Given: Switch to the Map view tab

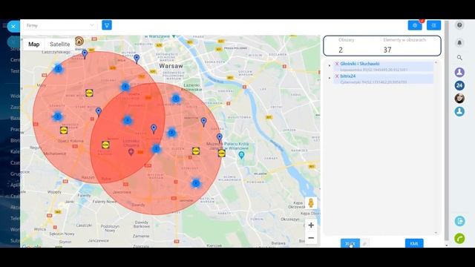Looking at the screenshot, I should [34, 44].
